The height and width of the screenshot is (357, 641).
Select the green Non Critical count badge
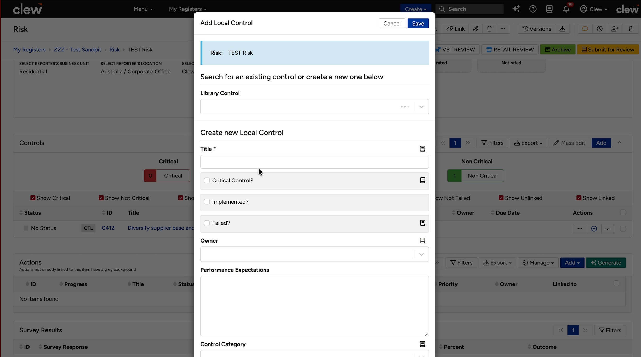pos(454,176)
